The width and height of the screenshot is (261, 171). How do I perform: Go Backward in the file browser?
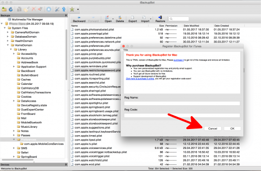click(x=79, y=19)
